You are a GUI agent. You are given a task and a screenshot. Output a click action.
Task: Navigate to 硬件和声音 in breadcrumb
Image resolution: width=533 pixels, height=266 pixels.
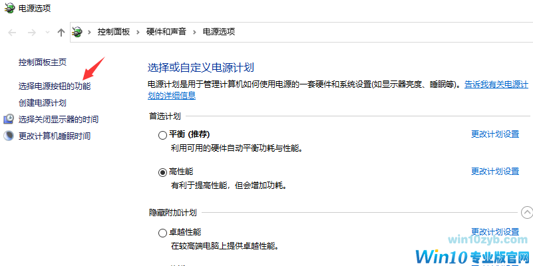[x=166, y=32]
